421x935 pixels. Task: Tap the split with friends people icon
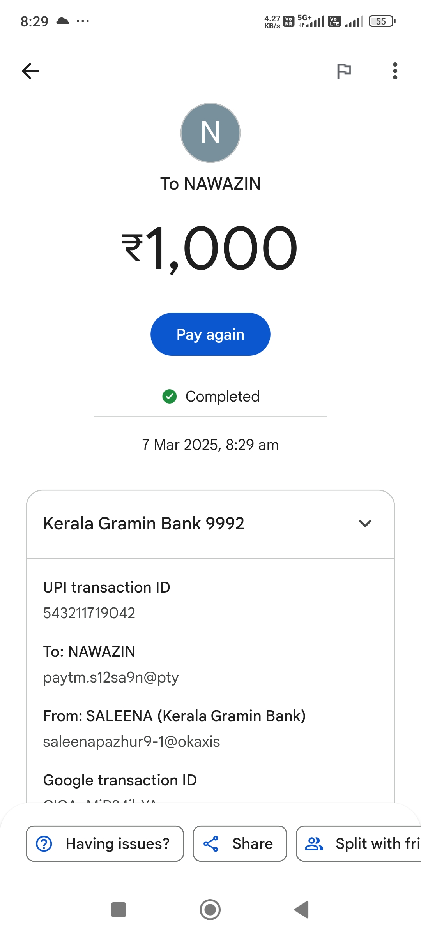point(314,844)
